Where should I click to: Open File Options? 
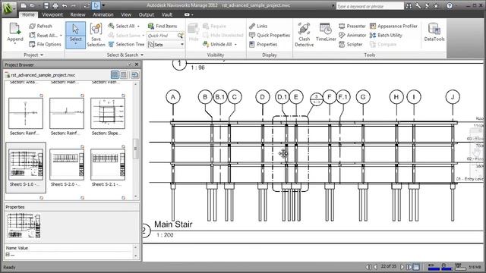[45, 45]
